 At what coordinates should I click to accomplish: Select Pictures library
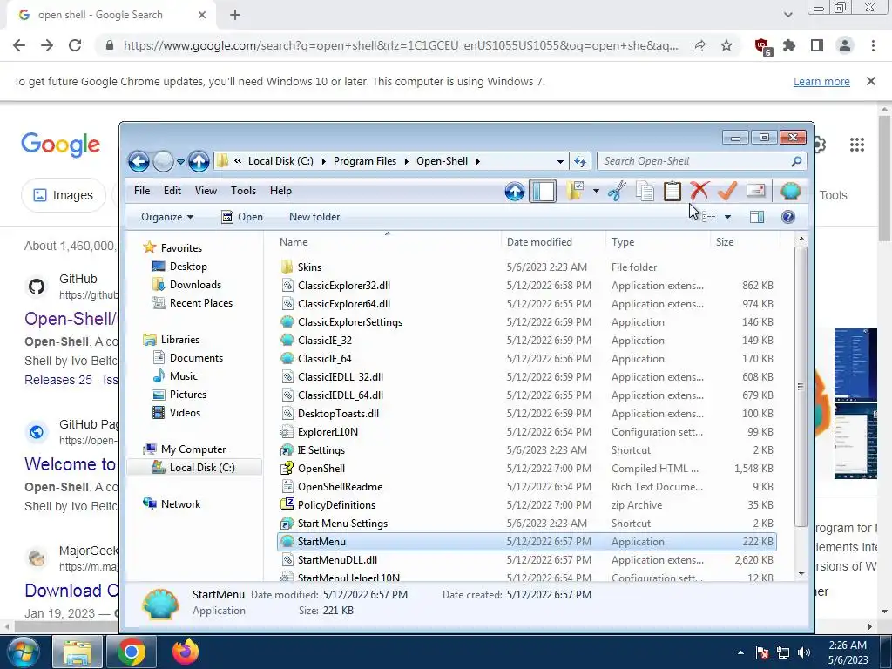(188, 395)
